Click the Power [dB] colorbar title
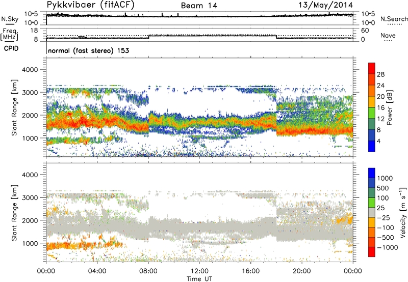The height and width of the screenshot is (282, 408). 389,107
